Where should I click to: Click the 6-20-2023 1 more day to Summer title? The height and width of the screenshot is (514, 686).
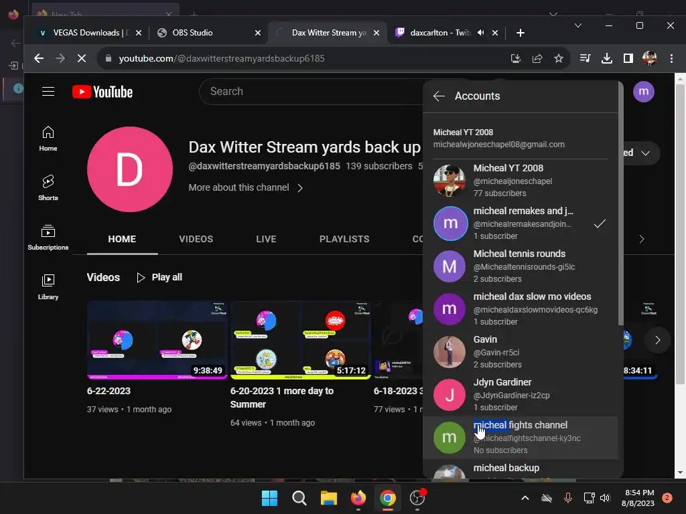coord(282,398)
